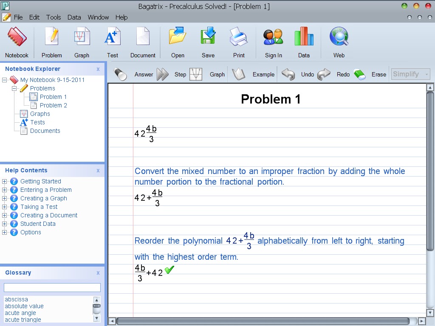Open the Test toolbar icon

click(112, 37)
